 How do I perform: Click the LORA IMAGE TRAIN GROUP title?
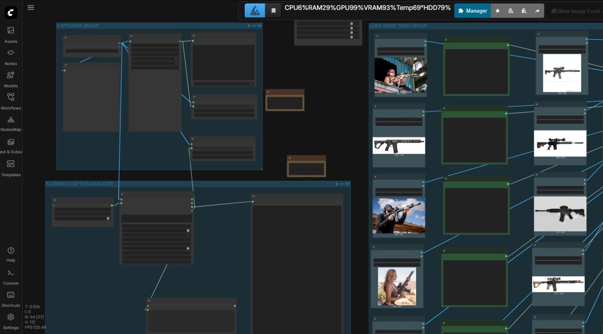click(398, 26)
